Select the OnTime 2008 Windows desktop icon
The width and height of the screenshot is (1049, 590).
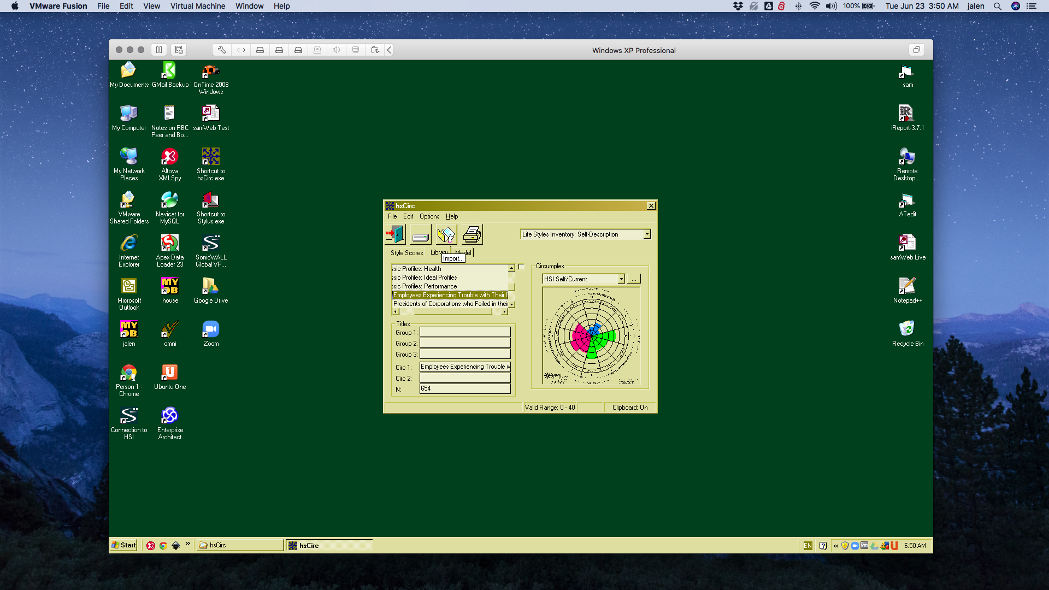211,78
